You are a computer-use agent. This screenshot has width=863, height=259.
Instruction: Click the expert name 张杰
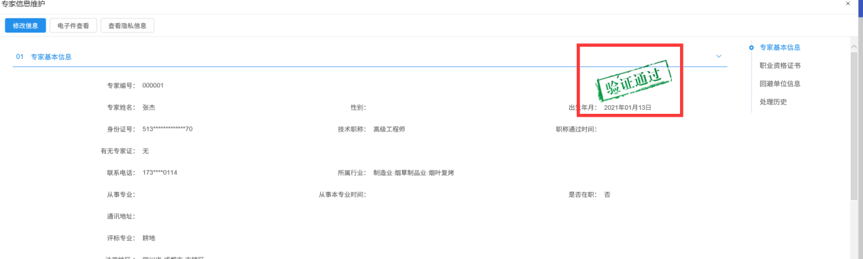[150, 108]
